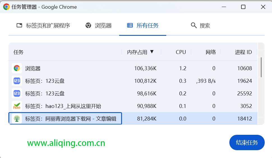Click the 结束任务 button
Viewport: 272px width, 158px height.
tap(247, 142)
